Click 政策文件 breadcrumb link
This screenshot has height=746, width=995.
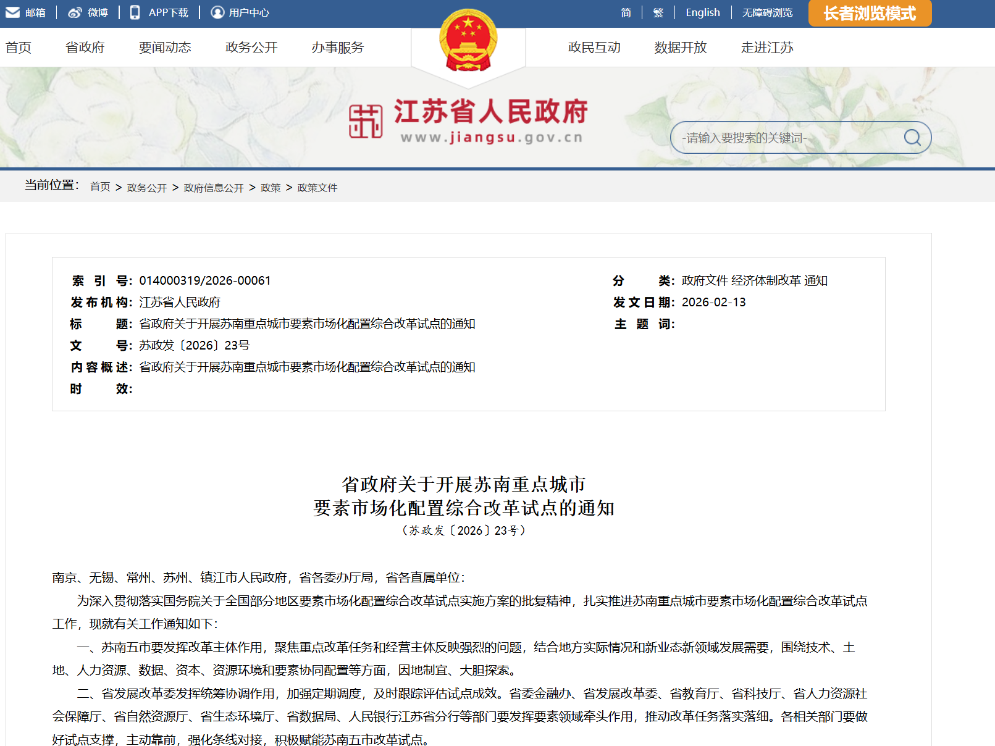point(317,188)
